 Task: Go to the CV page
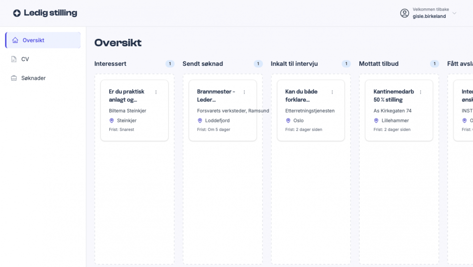click(x=25, y=59)
